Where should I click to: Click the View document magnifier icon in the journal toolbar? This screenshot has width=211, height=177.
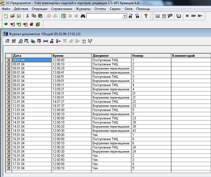tap(20, 41)
